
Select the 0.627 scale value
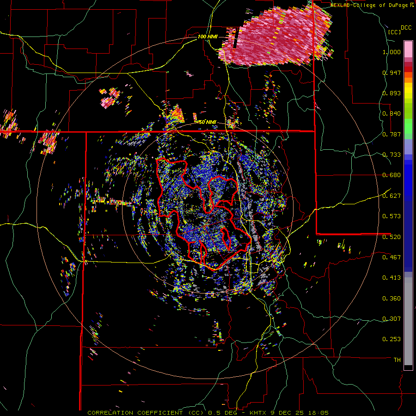point(392,196)
